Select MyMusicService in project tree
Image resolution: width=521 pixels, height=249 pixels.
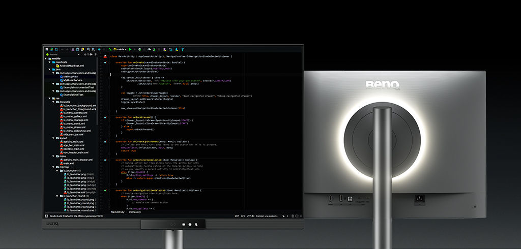click(x=74, y=80)
